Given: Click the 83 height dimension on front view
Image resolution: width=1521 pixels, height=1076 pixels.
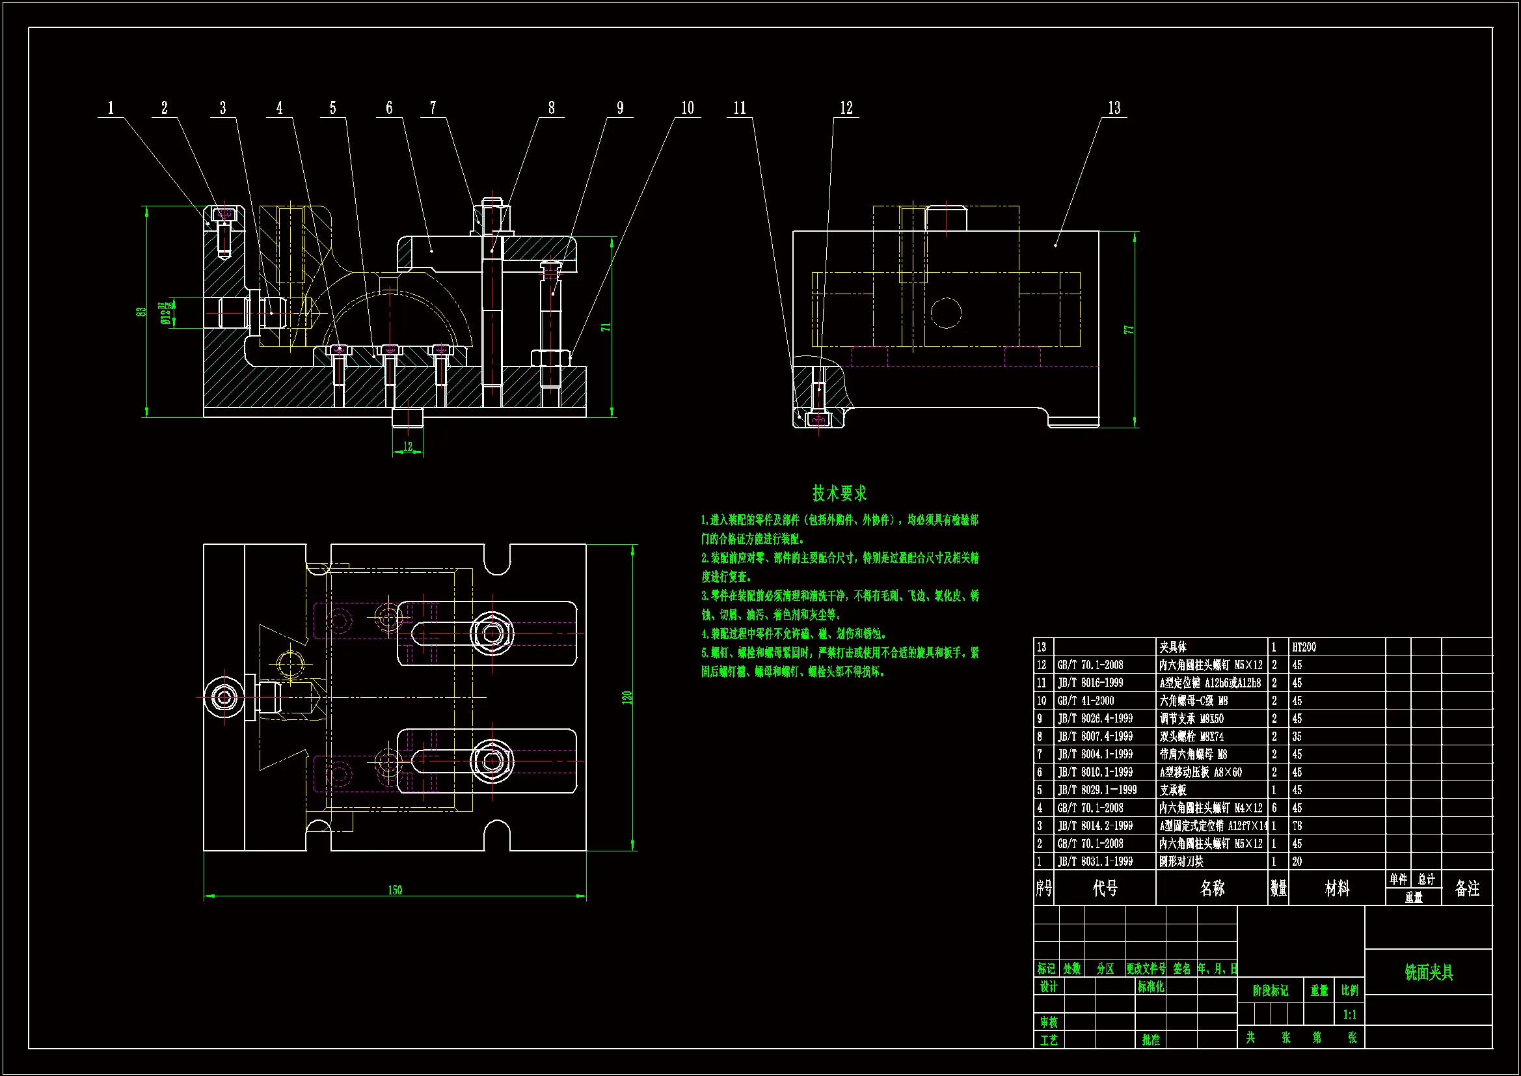Looking at the screenshot, I should [141, 312].
